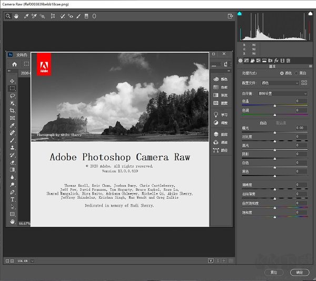Viewport: 316px width, 281px height.
Task: Select the Crop tool in the Camera Raw toolbar
Action: click(x=53, y=16)
